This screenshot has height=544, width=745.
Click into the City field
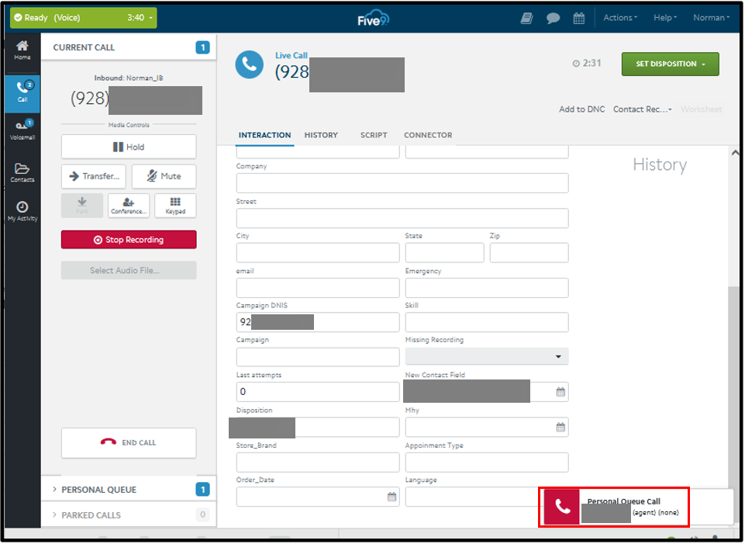point(318,252)
